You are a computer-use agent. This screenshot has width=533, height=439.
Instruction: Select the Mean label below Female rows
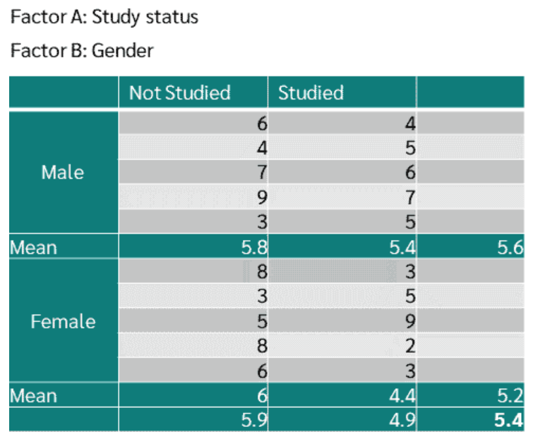click(x=33, y=396)
